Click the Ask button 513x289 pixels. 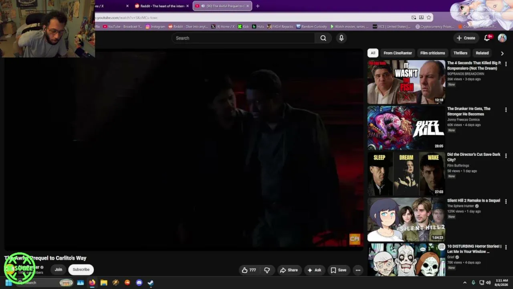(314, 270)
